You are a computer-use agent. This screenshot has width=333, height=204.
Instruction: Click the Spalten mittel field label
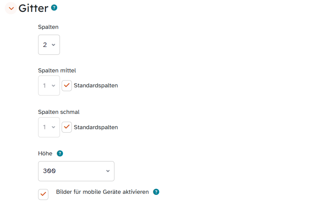pos(57,71)
